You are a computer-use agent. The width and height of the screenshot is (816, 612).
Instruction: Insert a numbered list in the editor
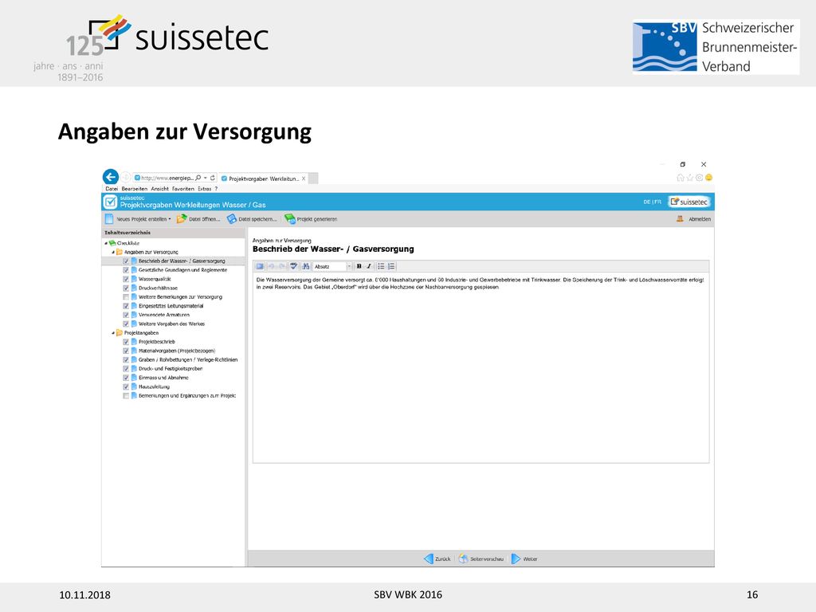[x=391, y=266]
